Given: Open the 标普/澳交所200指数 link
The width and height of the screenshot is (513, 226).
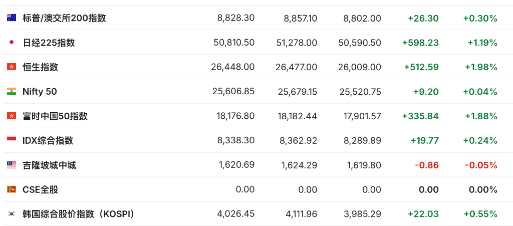Looking at the screenshot, I should (x=64, y=18).
